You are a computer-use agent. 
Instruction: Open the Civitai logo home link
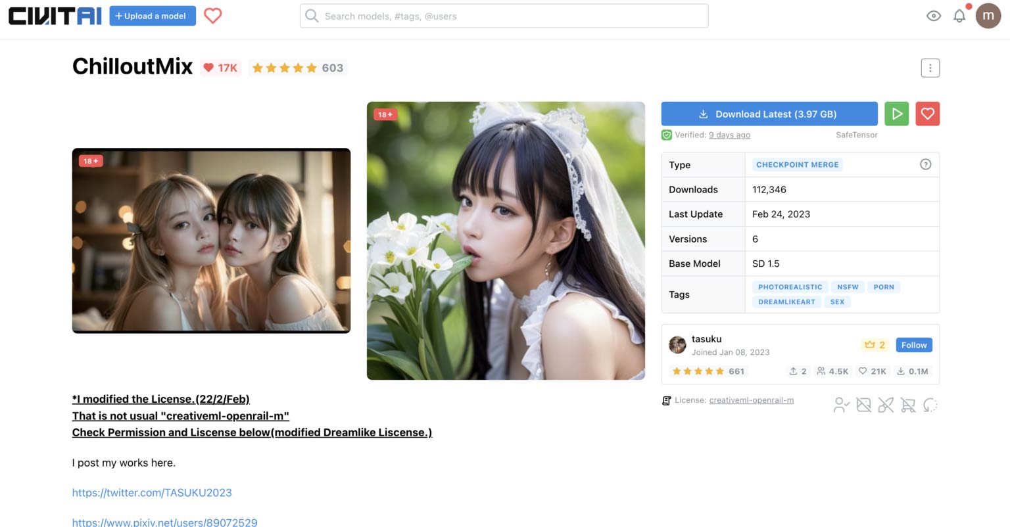pyautogui.click(x=55, y=16)
